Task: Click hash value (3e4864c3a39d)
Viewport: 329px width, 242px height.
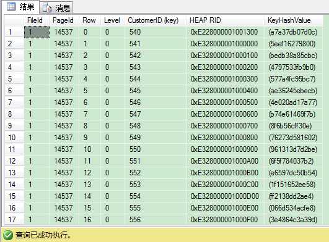Action: 293,219
